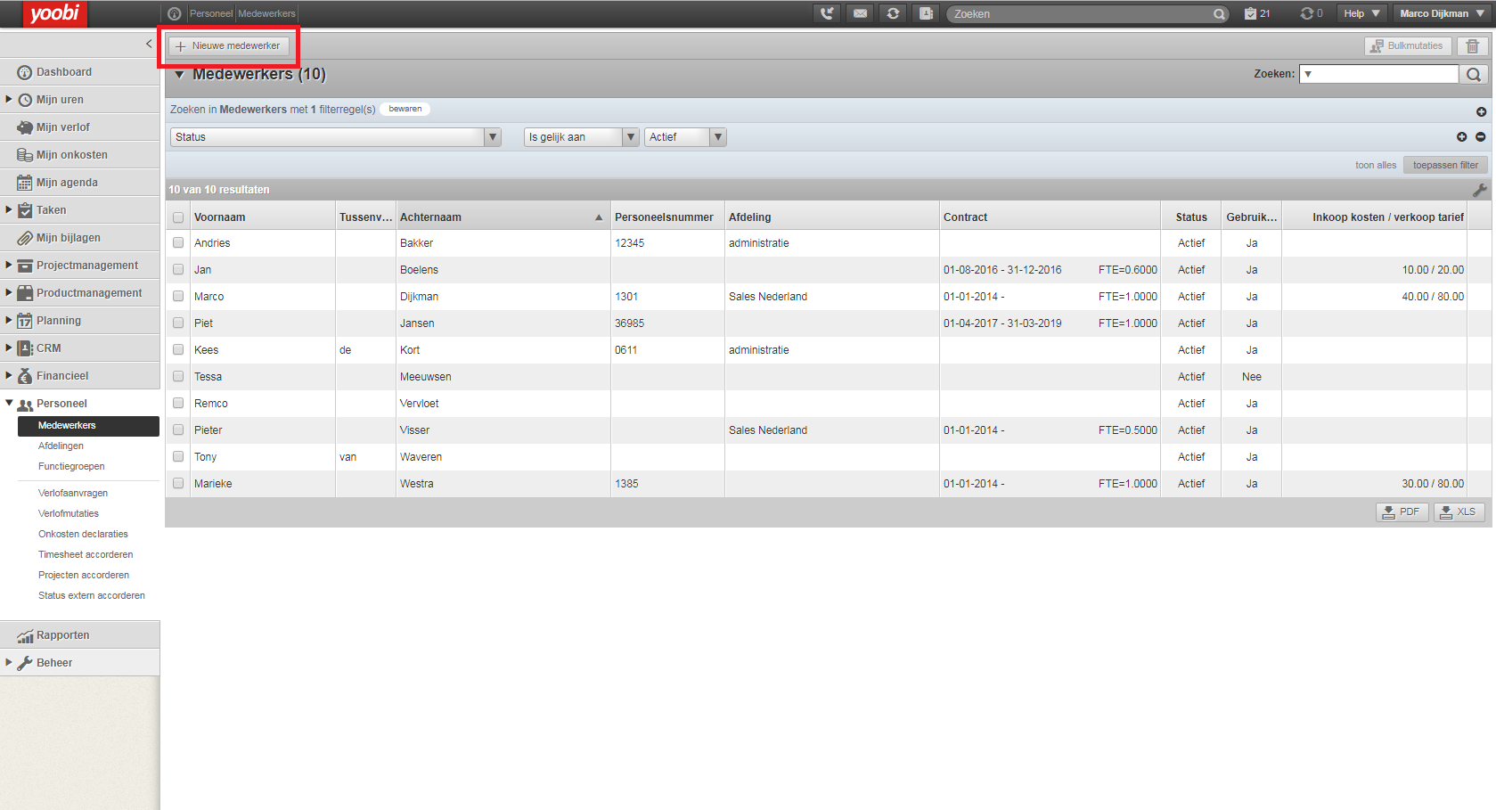This screenshot has width=1496, height=810.
Task: Open the tasks clipboard counter showing 21
Action: point(1257,13)
